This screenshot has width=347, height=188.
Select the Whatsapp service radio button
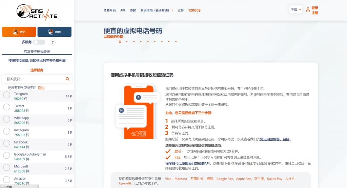(x=7, y=119)
